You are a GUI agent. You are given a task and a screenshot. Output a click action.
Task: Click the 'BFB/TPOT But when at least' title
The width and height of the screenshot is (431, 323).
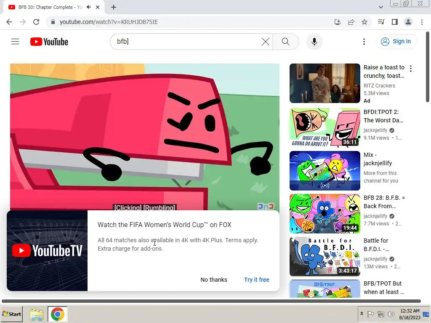[384, 287]
